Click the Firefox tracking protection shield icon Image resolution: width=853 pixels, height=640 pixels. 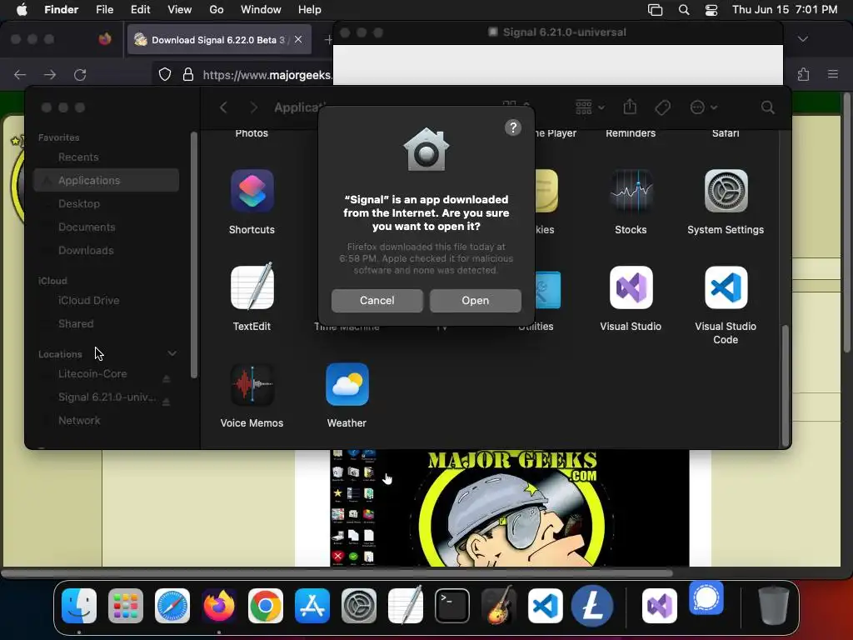pyautogui.click(x=165, y=74)
